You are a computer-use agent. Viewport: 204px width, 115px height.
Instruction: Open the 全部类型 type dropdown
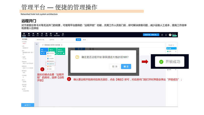click(x=53, y=40)
